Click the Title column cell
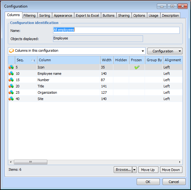Viewport: 191px width, 190px height. point(69,86)
